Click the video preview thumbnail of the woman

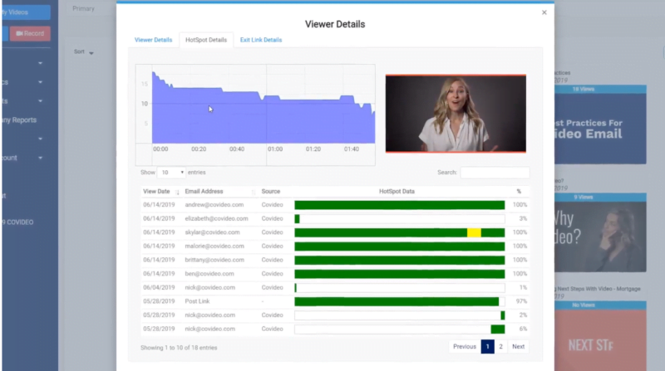[x=456, y=114]
